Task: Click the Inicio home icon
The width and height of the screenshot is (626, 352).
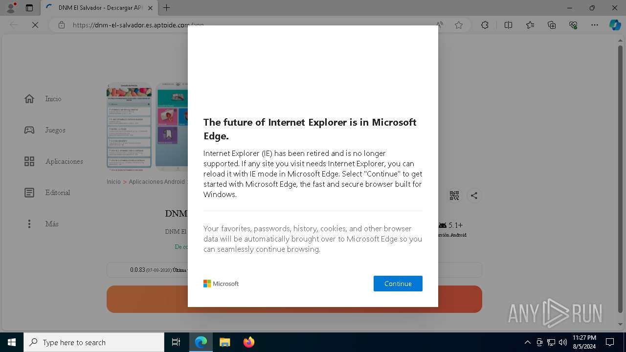Action: tap(29, 99)
